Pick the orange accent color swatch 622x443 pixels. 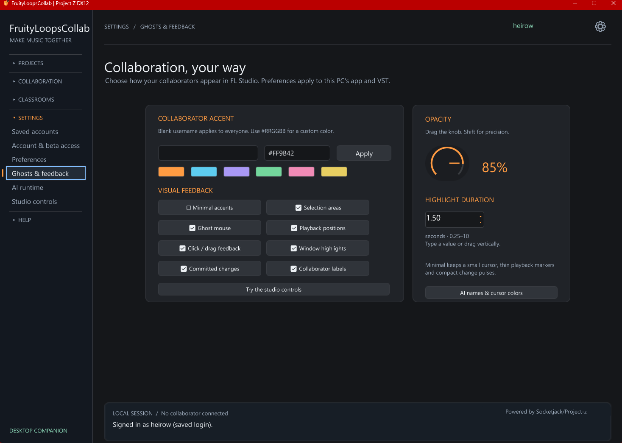171,172
